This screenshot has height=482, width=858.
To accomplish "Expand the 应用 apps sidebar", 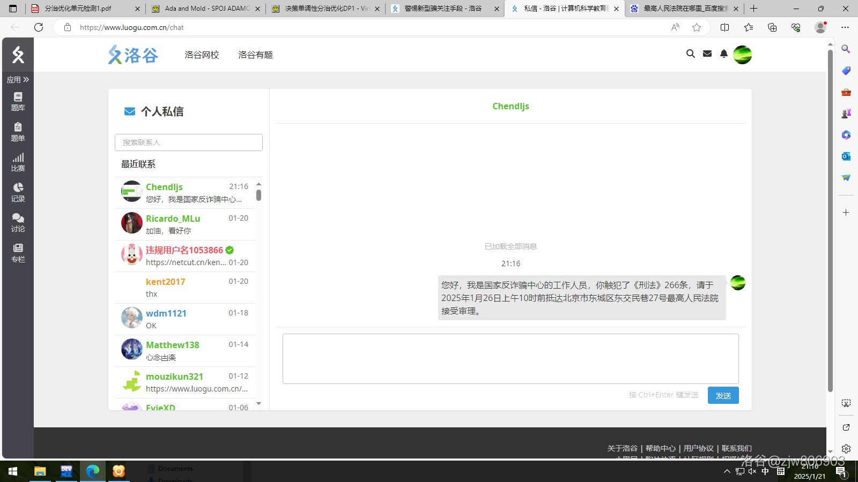I will [x=18, y=80].
